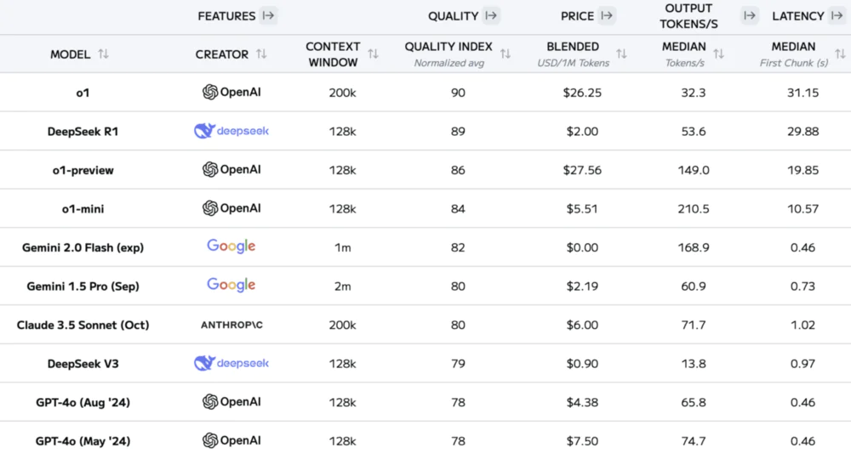Viewport: 851px width, 459px height.
Task: Select Gemini 1.5 Pro (Sep) model name
Action: tap(83, 286)
